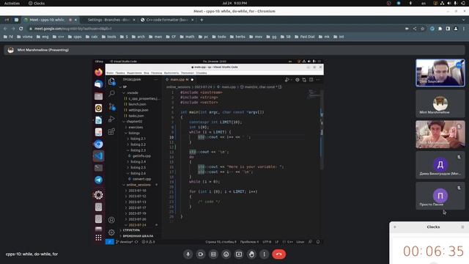Screen dimensions: 469x264
Task: Click the plus button in Clocks window
Action: point(395,227)
